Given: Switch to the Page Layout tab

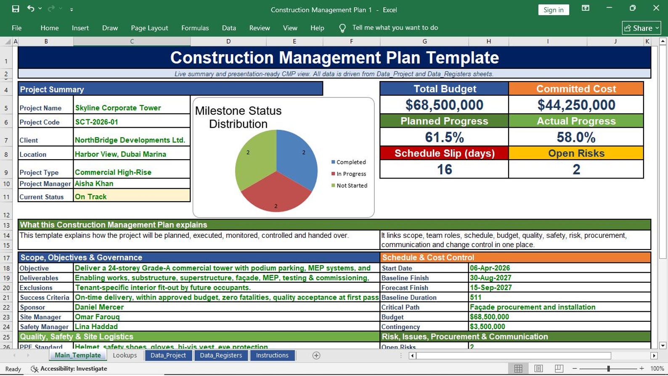Looking at the screenshot, I should [149, 28].
